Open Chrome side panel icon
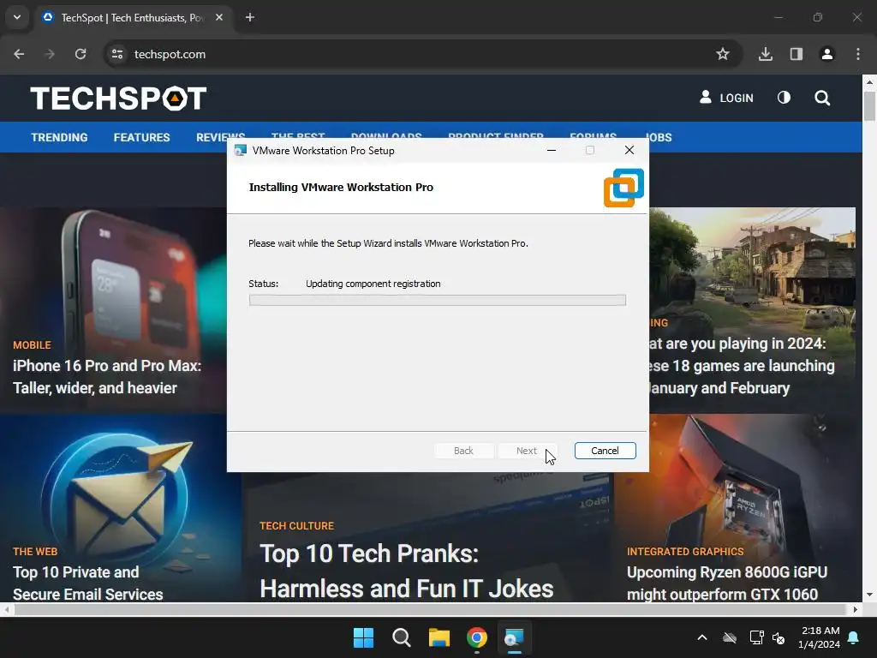The width and height of the screenshot is (877, 658). [x=796, y=54]
